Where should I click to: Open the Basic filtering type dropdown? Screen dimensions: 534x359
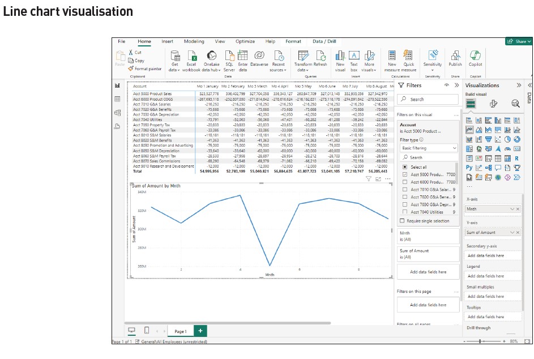429,148
